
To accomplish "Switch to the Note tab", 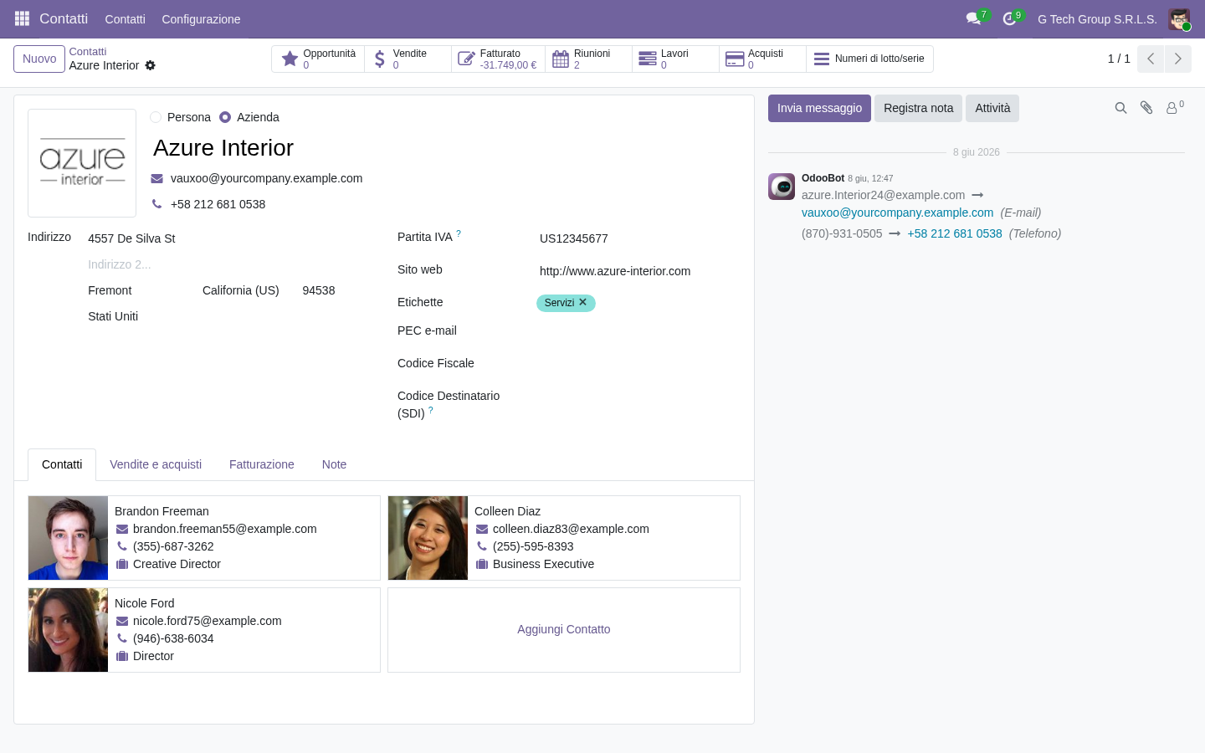I will (334, 464).
